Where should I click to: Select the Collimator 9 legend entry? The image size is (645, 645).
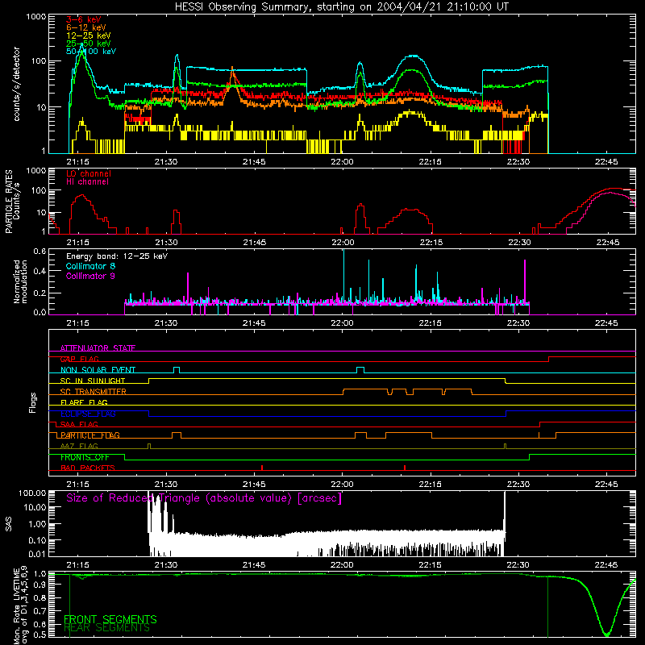click(x=90, y=276)
